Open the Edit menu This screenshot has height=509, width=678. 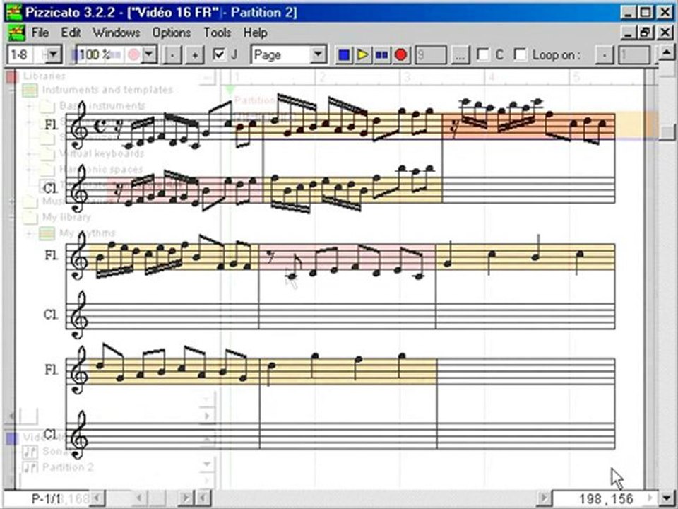click(x=71, y=33)
